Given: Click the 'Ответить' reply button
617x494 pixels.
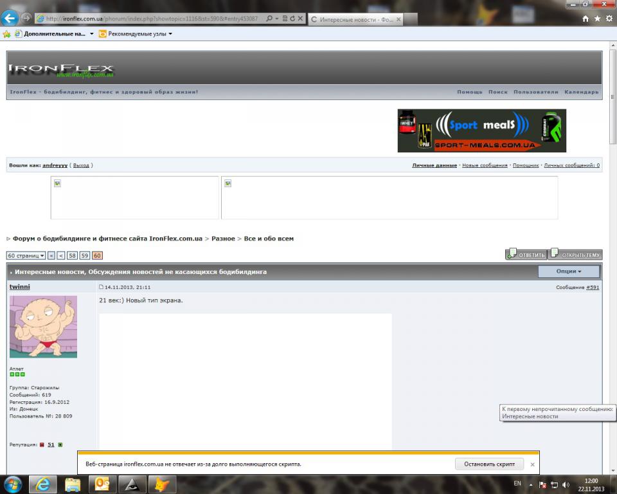Looking at the screenshot, I should (x=526, y=255).
